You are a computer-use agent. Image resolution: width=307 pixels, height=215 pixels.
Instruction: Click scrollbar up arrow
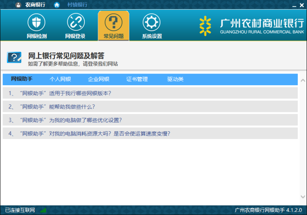[x=303, y=80]
